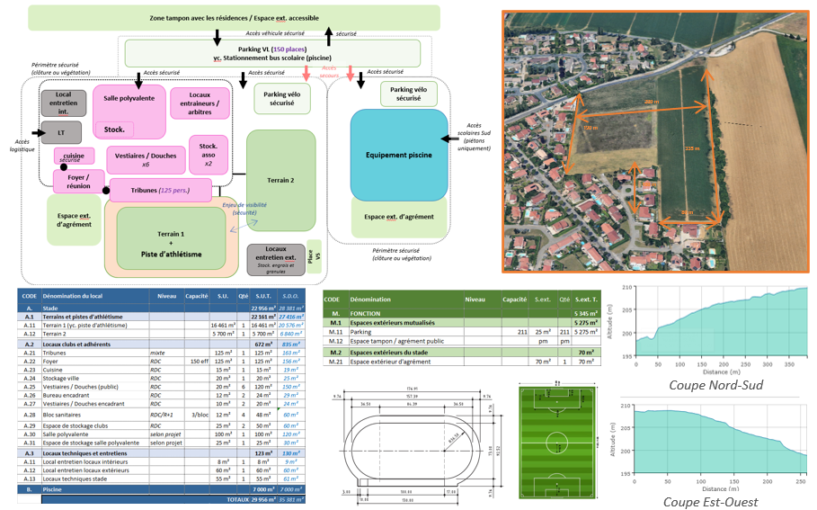Select the 'Locaux techniques stade' row
This screenshot has height=510, width=817.
(x=161, y=479)
